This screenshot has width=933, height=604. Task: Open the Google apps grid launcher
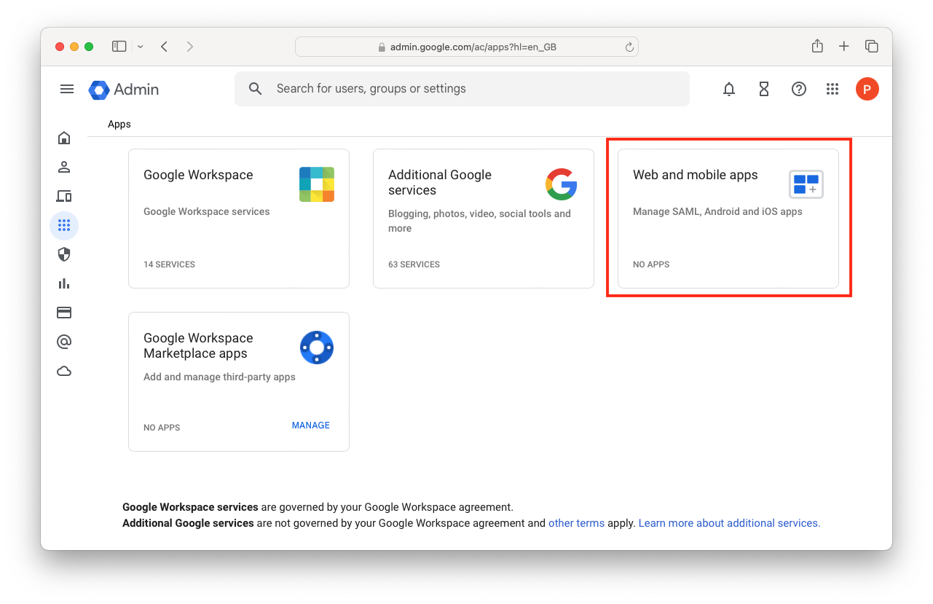click(x=832, y=89)
